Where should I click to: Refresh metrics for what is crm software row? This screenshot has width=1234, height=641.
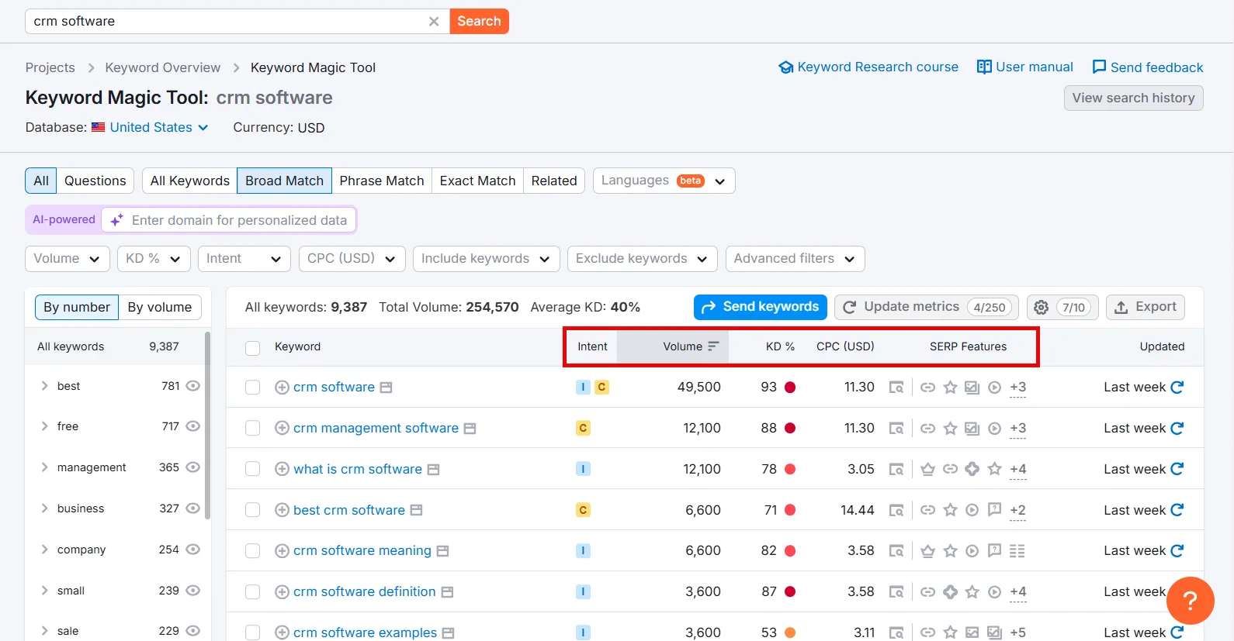click(x=1177, y=469)
